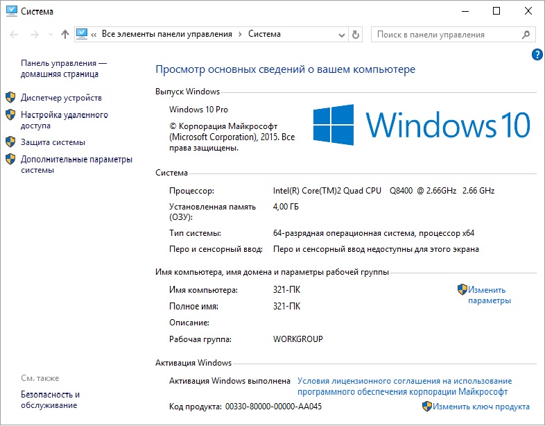Open Microsoft license terms link
Viewport: 545px width, 426px height.
404,386
